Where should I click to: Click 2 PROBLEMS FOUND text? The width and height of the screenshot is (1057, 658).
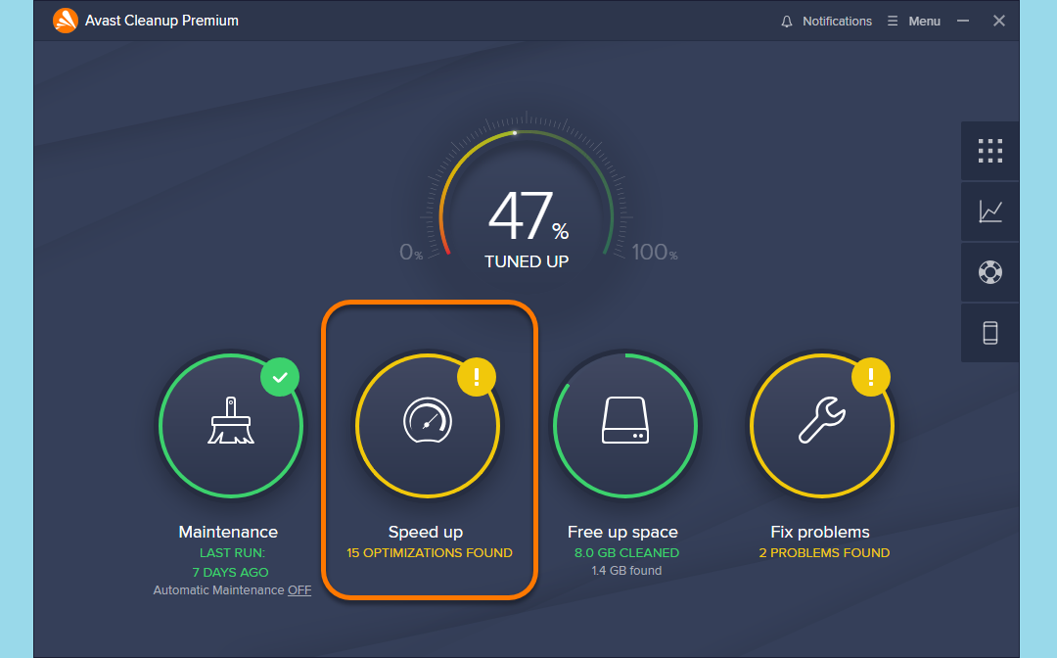[824, 553]
